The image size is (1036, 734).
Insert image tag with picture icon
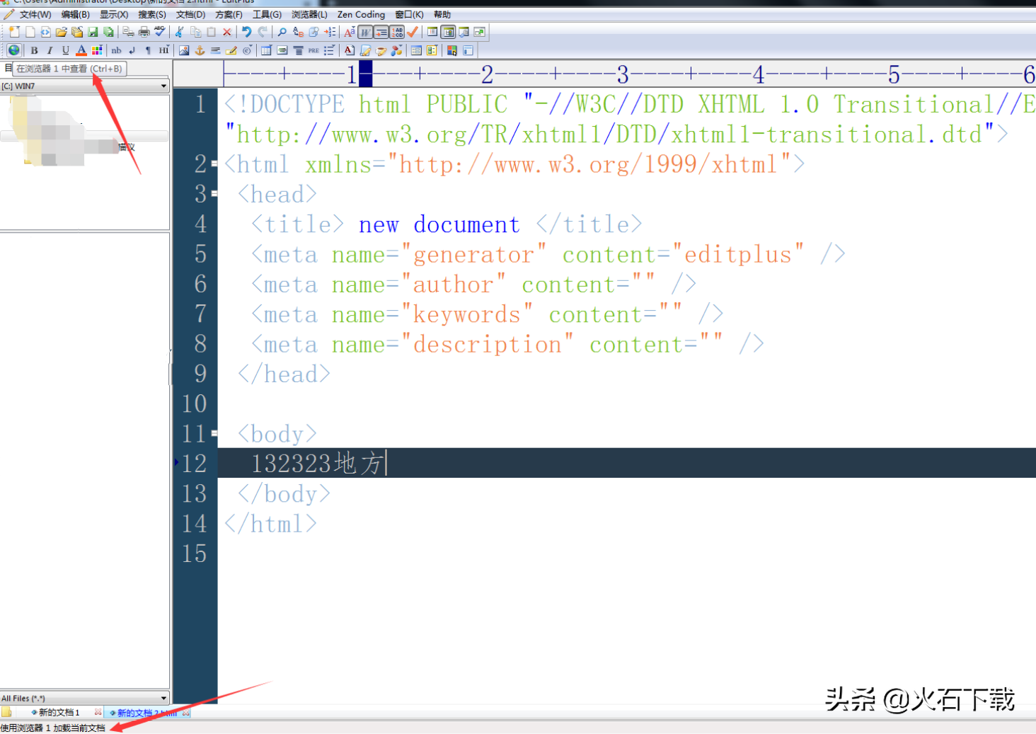coord(184,50)
